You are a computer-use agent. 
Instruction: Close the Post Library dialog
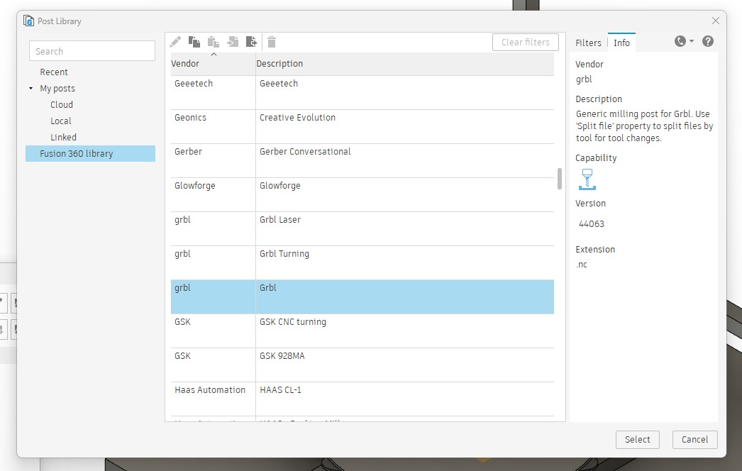tap(716, 21)
